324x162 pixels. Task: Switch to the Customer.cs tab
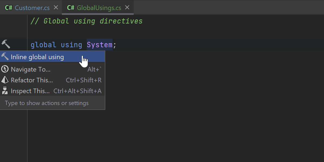pyautogui.click(x=32, y=8)
